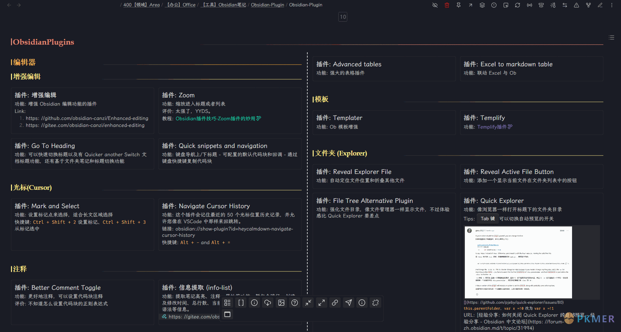The width and height of the screenshot is (621, 332).
Task: Click the warning triangle icon
Action: (x=576, y=5)
